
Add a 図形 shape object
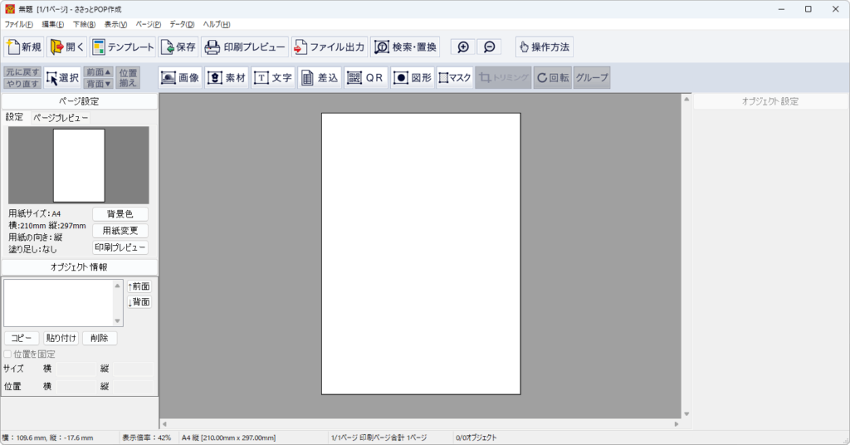412,77
